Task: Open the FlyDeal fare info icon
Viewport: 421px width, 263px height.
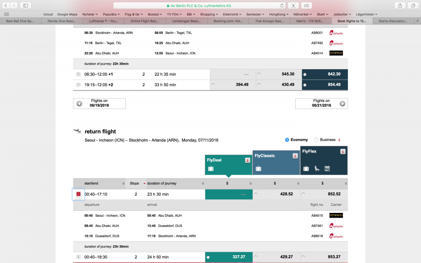Action: (x=247, y=160)
